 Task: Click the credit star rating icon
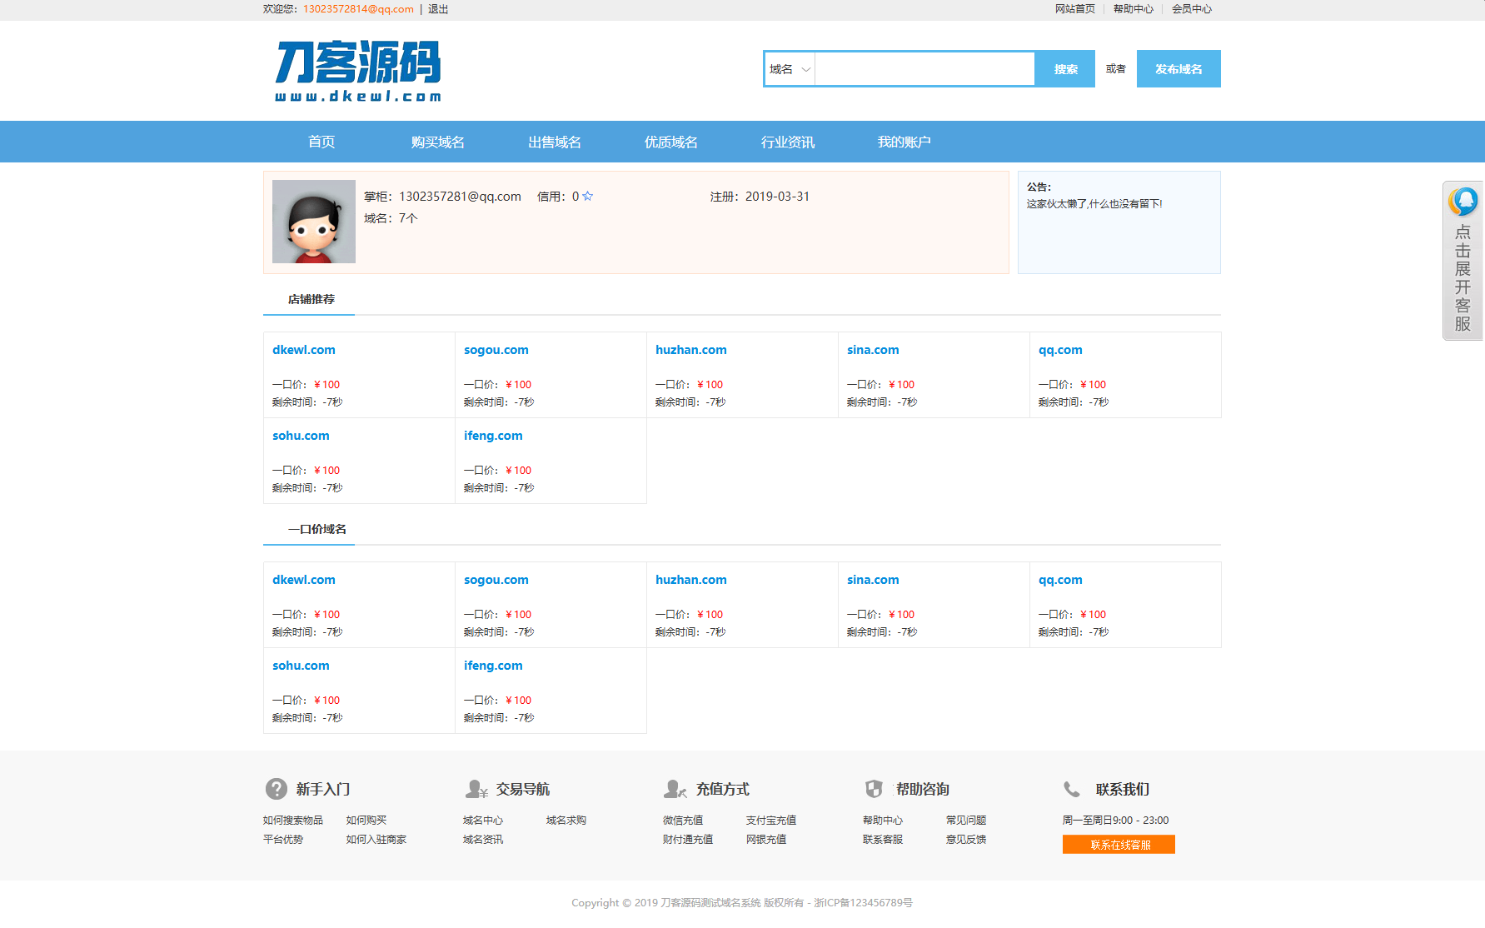click(588, 197)
